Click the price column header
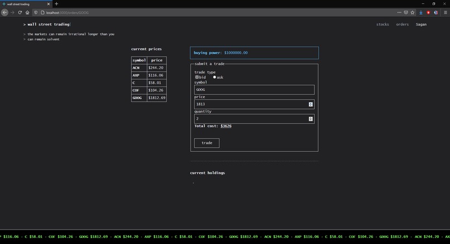 point(157,60)
